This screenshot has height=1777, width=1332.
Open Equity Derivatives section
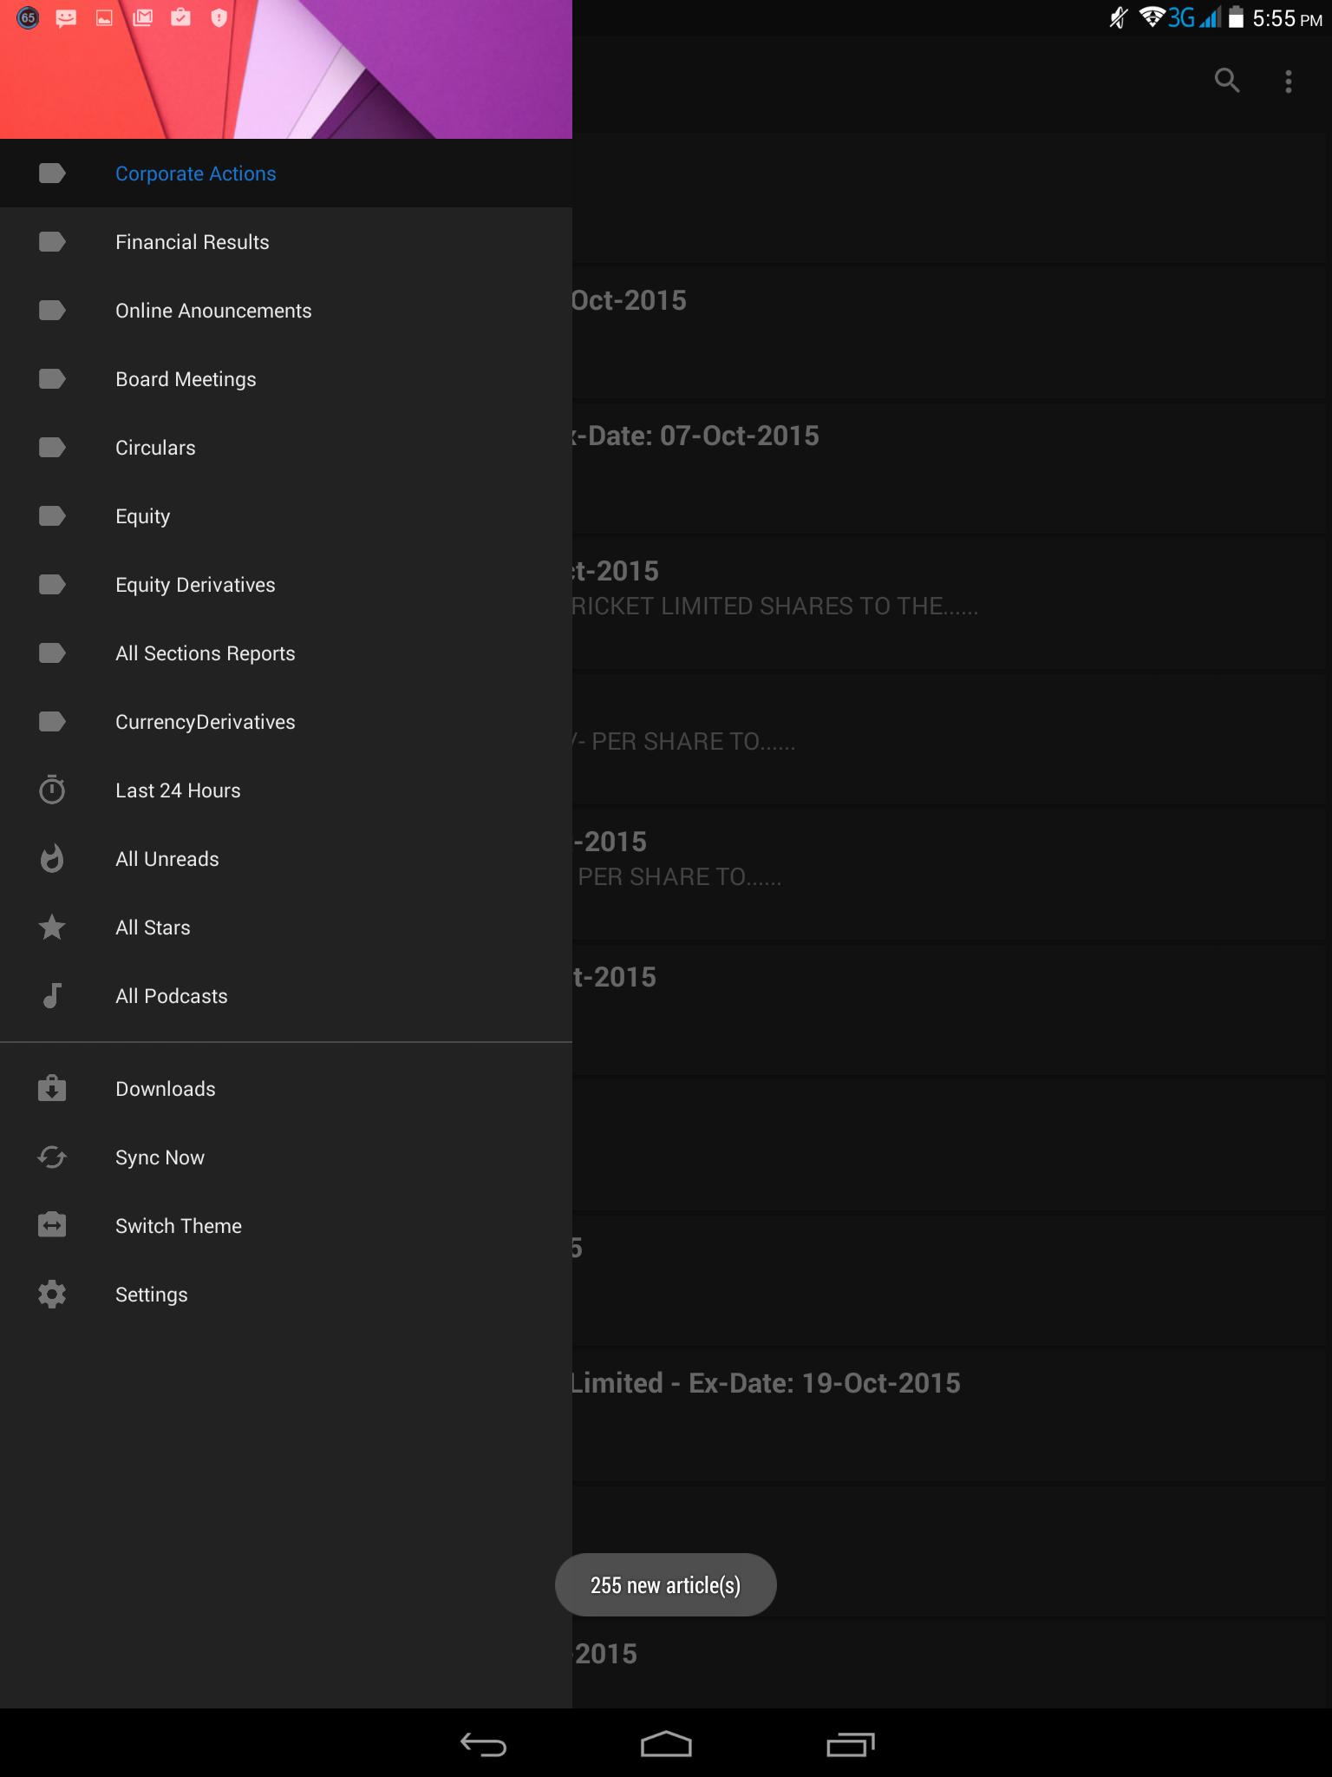(195, 585)
